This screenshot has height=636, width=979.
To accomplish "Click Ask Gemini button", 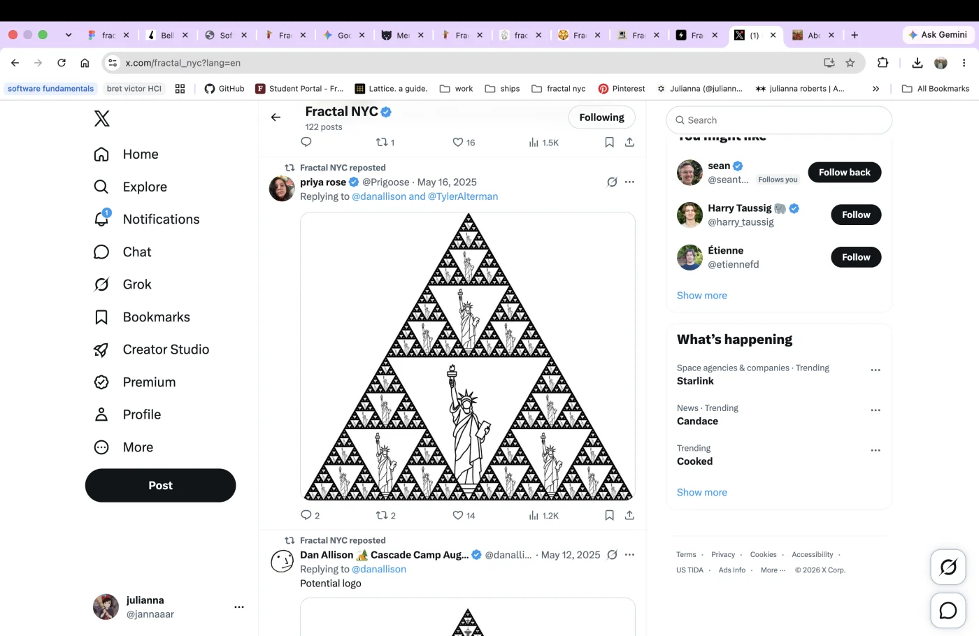I will point(938,35).
